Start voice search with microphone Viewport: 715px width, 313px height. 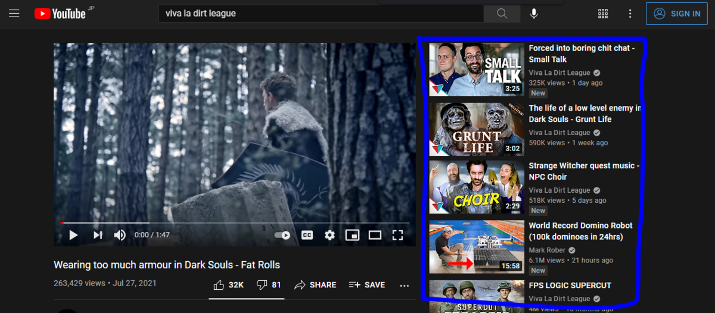pyautogui.click(x=534, y=13)
